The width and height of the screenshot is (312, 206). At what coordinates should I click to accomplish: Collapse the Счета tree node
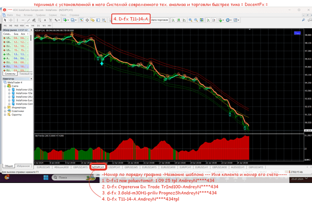(5, 86)
